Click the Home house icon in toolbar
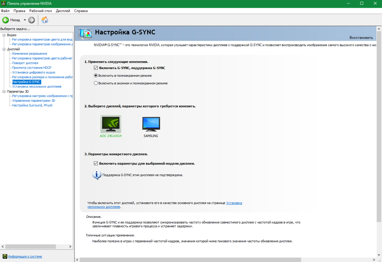Viewport: 382px width, 262px height. 45,20
